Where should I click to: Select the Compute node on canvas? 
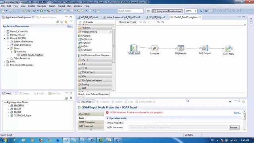point(154,48)
